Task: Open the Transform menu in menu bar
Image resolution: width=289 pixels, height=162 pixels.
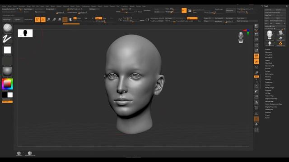Action: pyautogui.click(x=125, y=6)
